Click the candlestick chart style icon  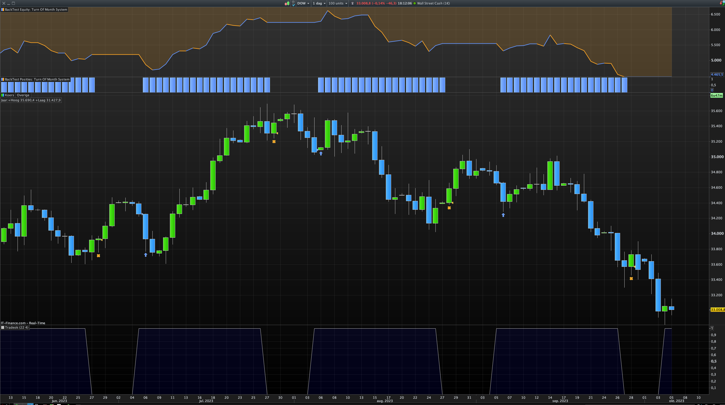point(287,4)
